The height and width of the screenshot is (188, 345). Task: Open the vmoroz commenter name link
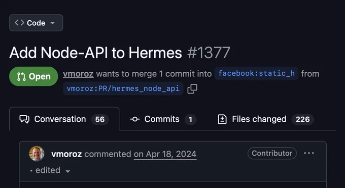click(x=66, y=154)
